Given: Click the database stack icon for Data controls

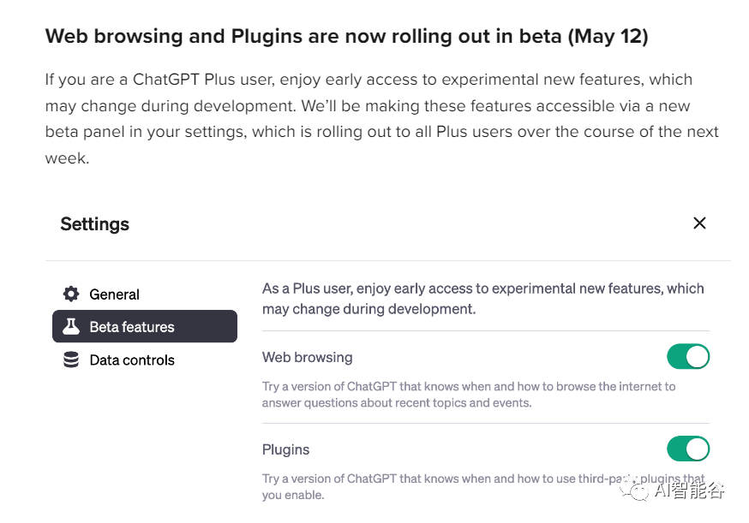Looking at the screenshot, I should click(71, 360).
